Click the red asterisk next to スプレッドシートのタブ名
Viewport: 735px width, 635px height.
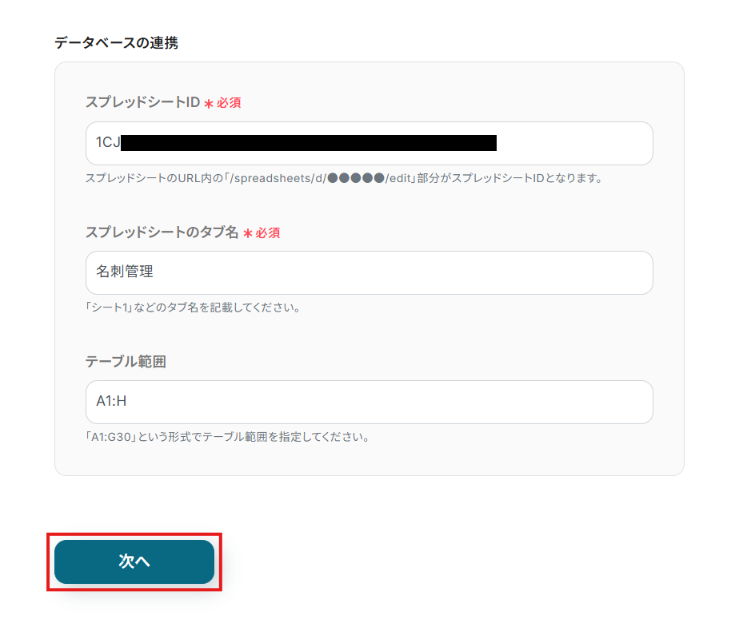248,233
